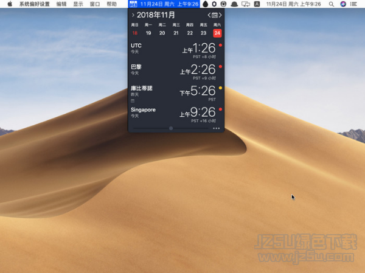Go to next week with right arrow
365x273 pixels.
tap(220, 15)
